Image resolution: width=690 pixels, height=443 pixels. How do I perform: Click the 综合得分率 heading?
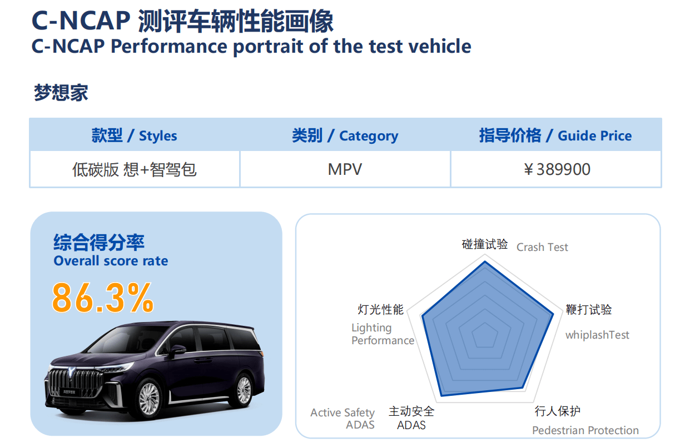pos(99,243)
